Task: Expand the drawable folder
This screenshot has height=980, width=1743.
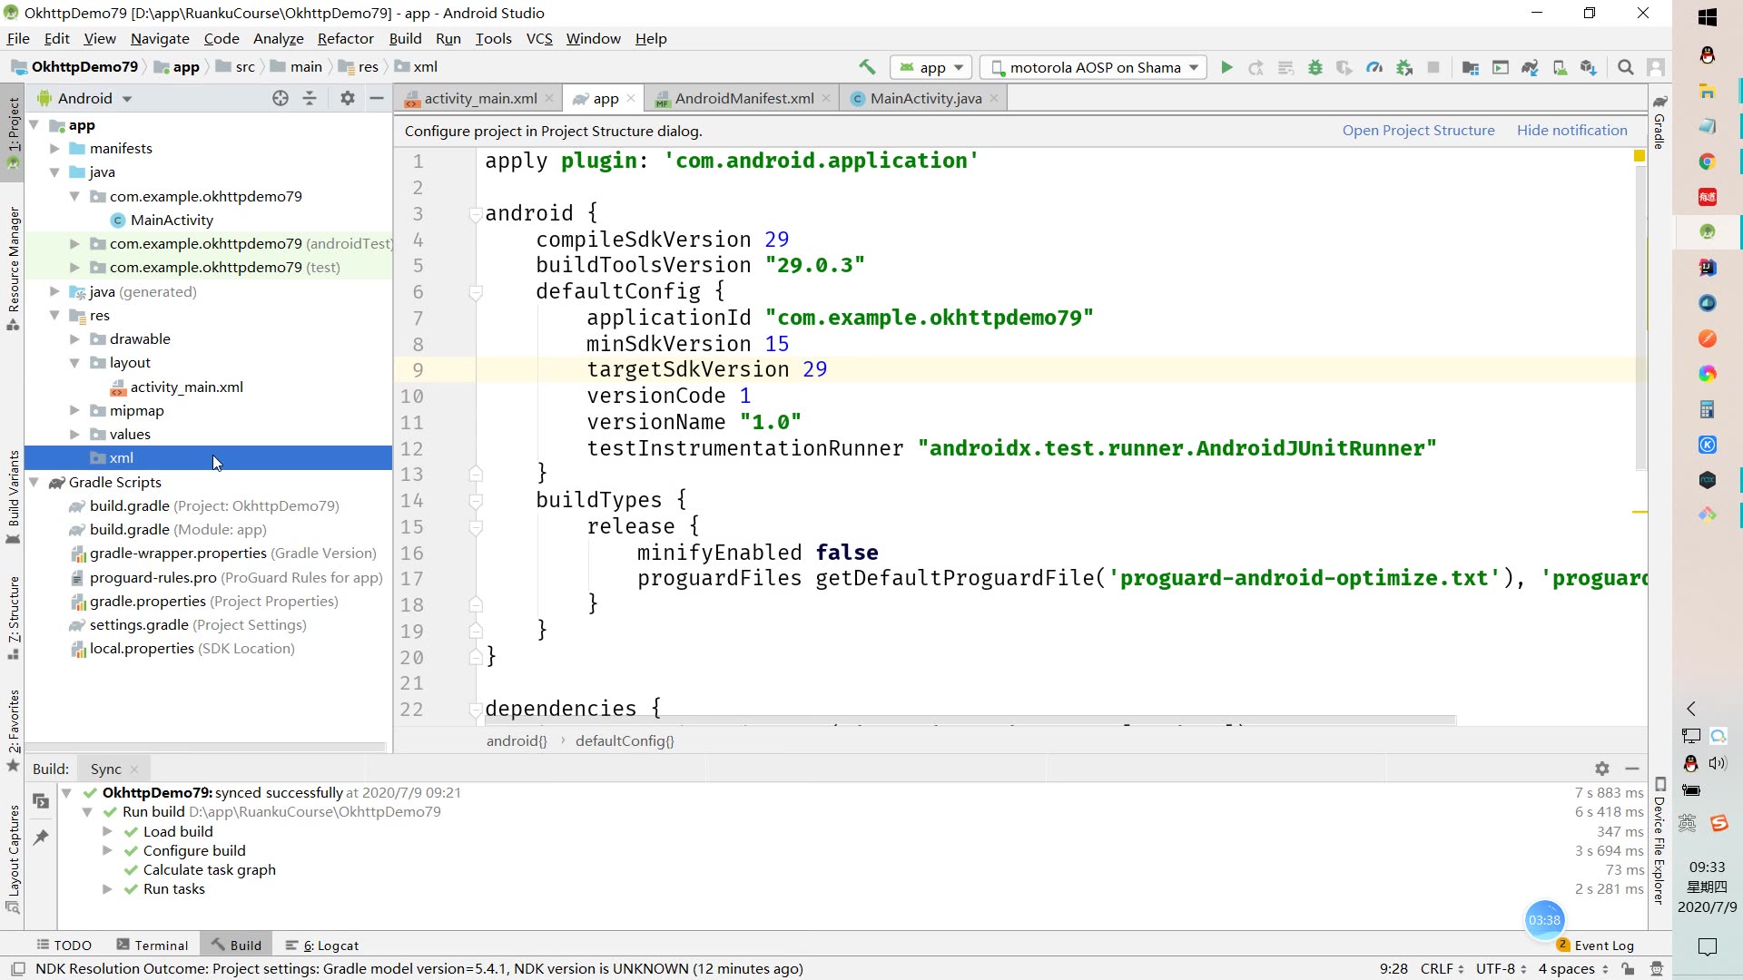Action: tap(74, 338)
